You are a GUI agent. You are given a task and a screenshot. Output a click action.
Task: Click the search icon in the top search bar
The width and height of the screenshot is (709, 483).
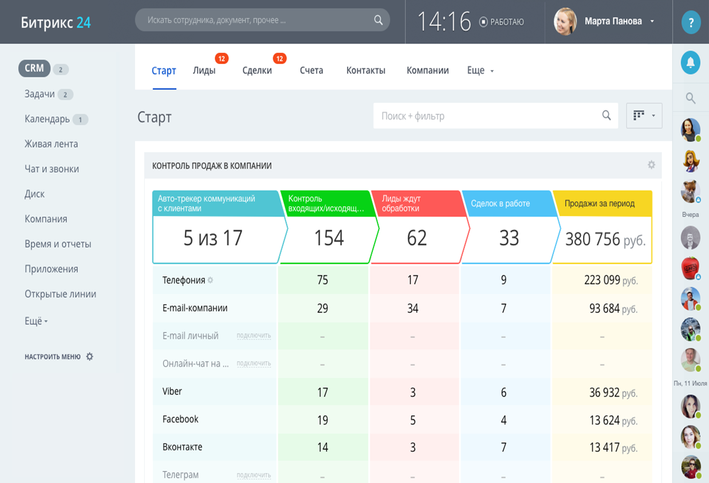(378, 20)
